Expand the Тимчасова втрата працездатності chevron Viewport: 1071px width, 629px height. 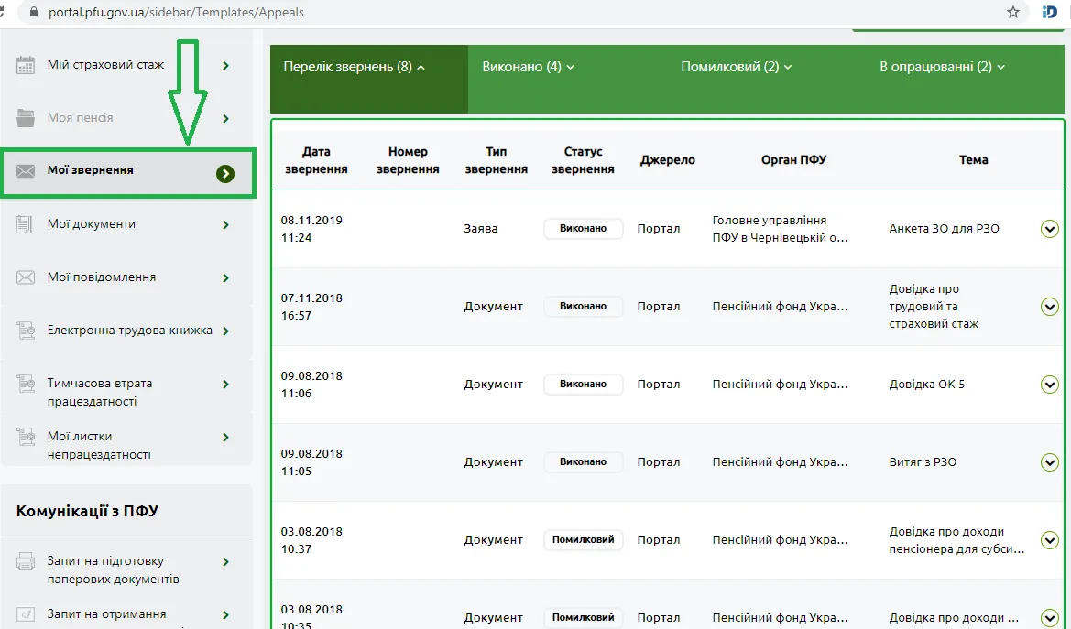click(226, 385)
